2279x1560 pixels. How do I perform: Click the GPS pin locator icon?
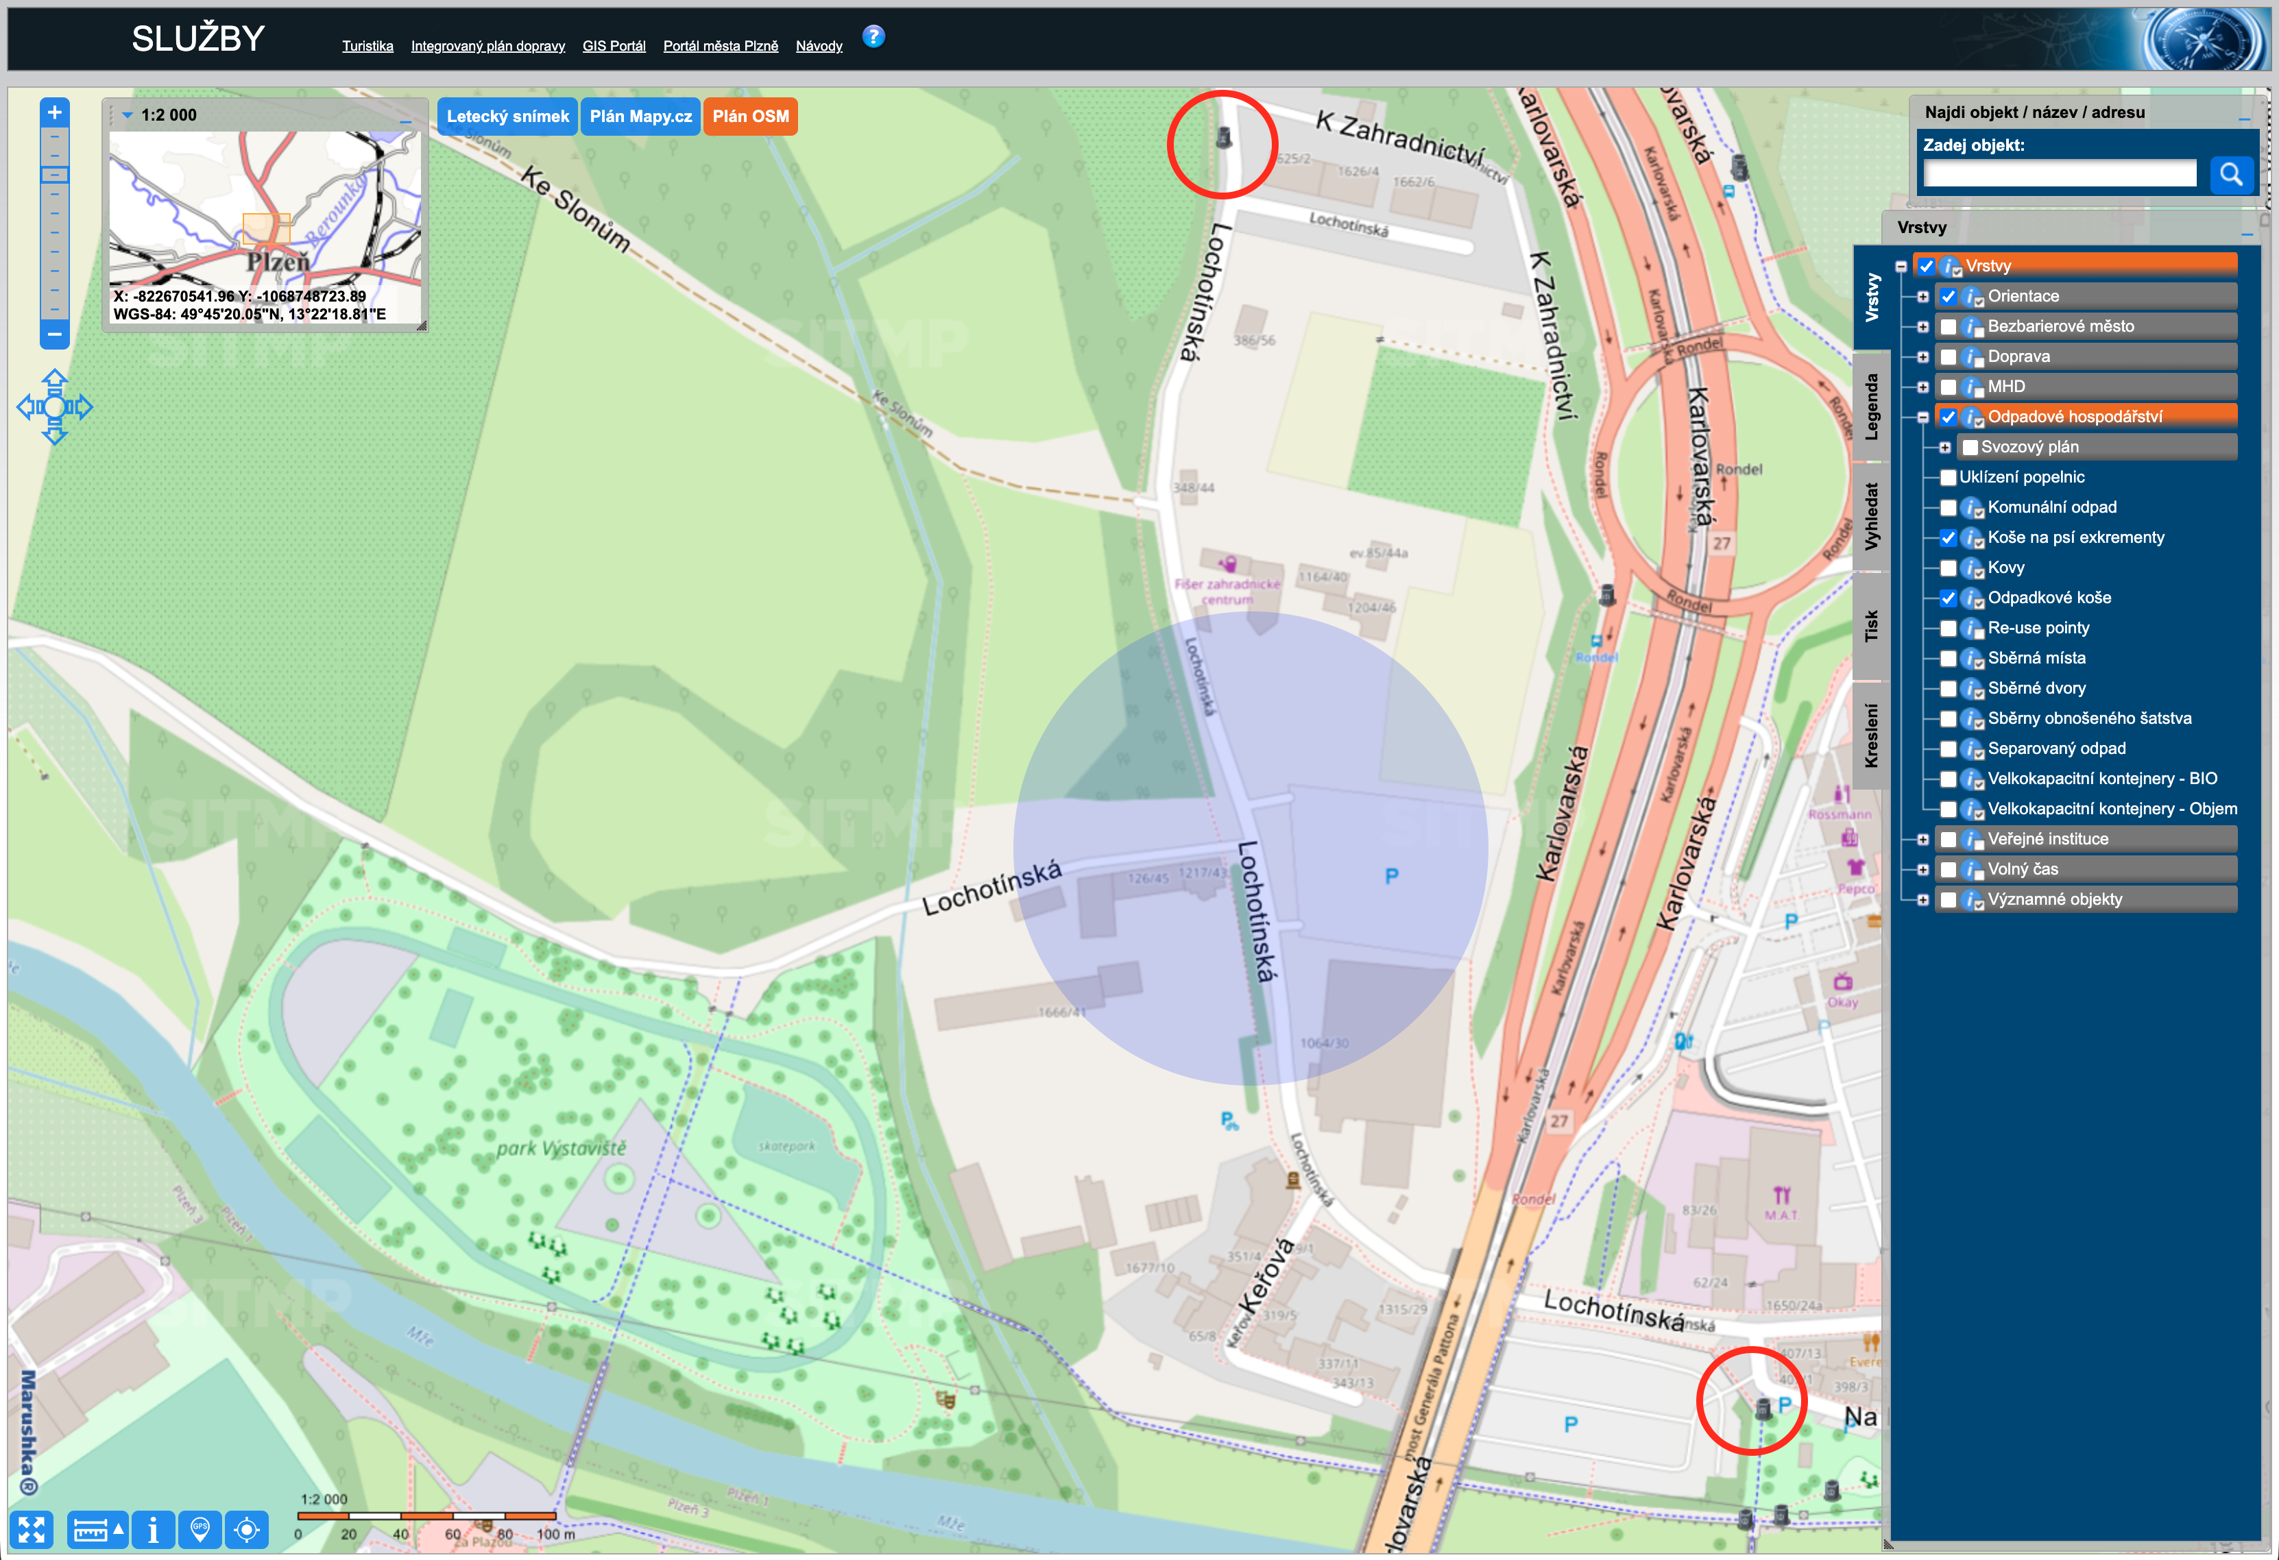200,1530
